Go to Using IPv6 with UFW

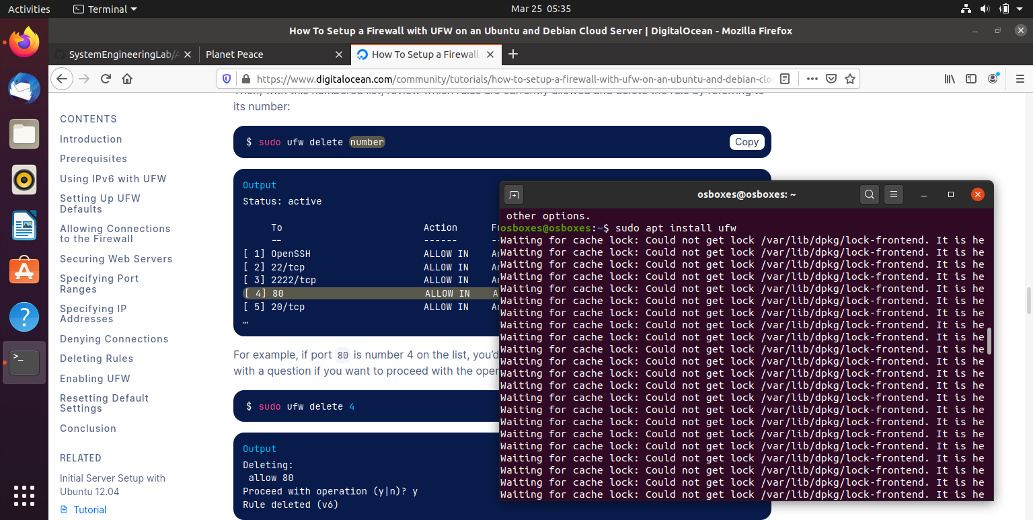coord(113,179)
